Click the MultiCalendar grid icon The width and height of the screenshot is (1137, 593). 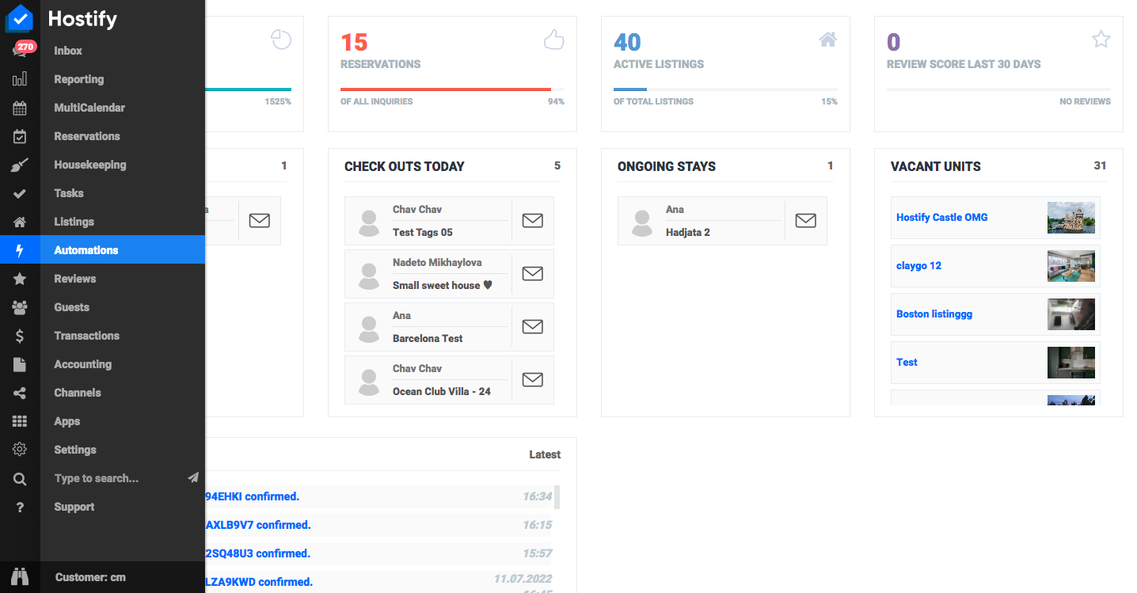coord(20,108)
